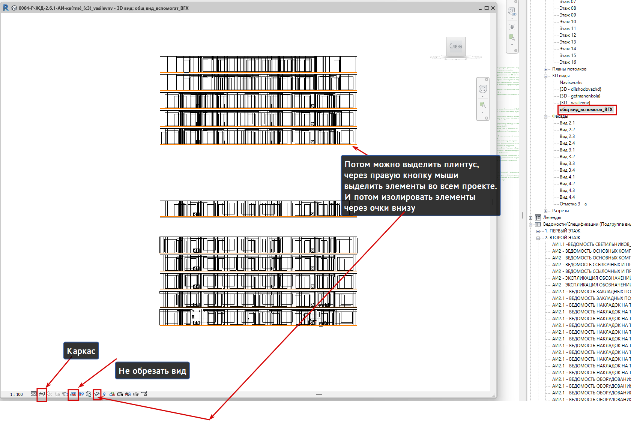Image resolution: width=631 pixels, height=421 pixels.
Task: Expand the Планы потолков branch
Action: coord(545,69)
